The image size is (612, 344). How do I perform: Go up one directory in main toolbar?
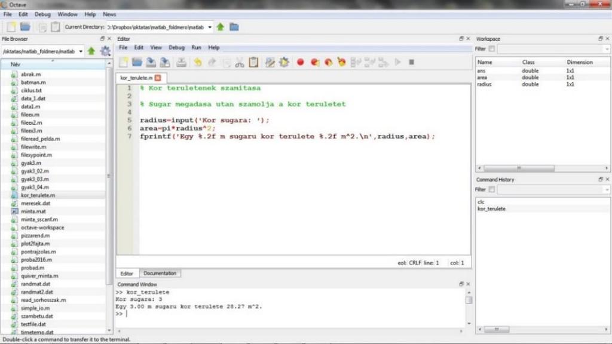coord(221,27)
